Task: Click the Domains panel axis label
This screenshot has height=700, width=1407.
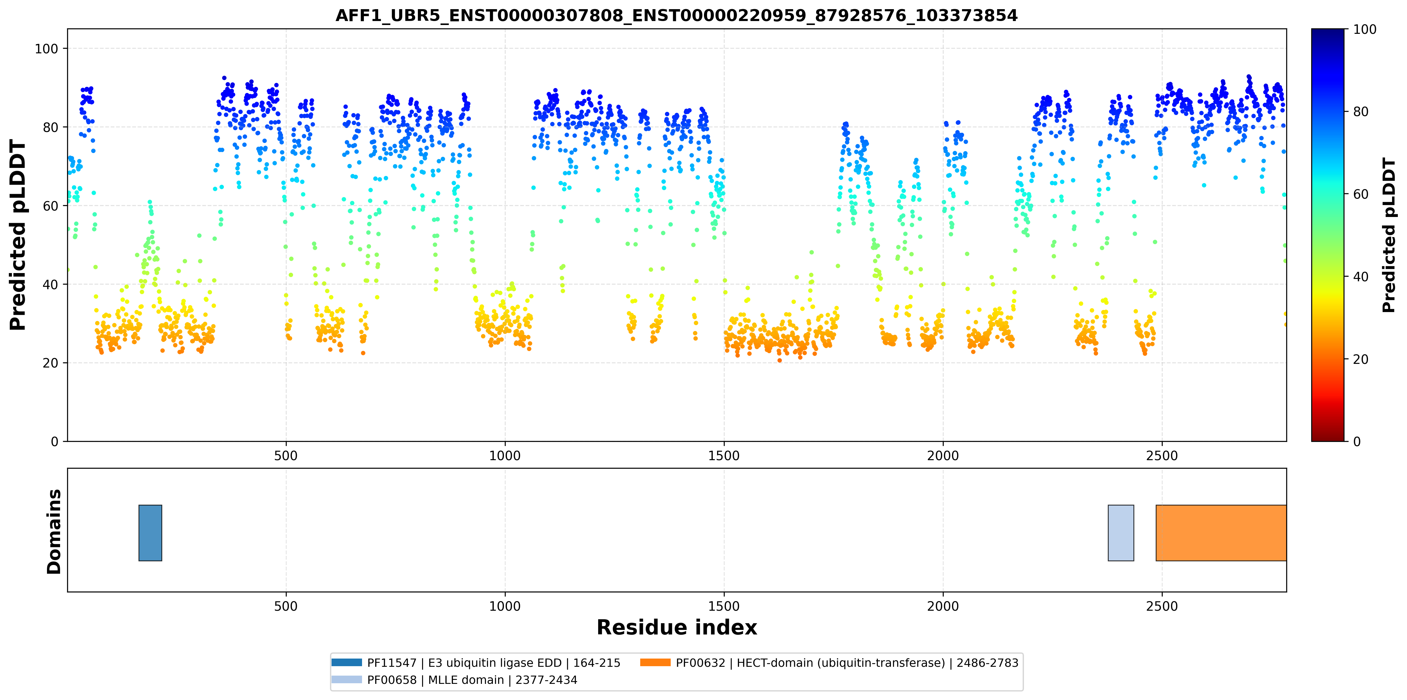Action: tap(53, 531)
